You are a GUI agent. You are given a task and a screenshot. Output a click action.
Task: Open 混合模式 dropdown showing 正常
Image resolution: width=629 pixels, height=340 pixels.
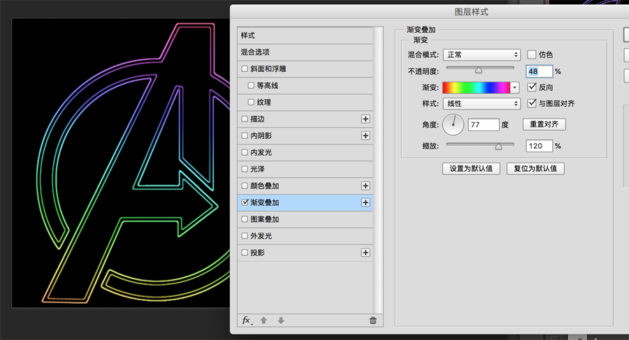(482, 54)
